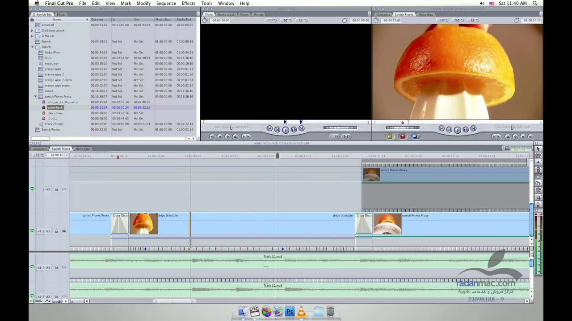Click the Timeline current timecode field

pyautogui.click(x=59, y=155)
